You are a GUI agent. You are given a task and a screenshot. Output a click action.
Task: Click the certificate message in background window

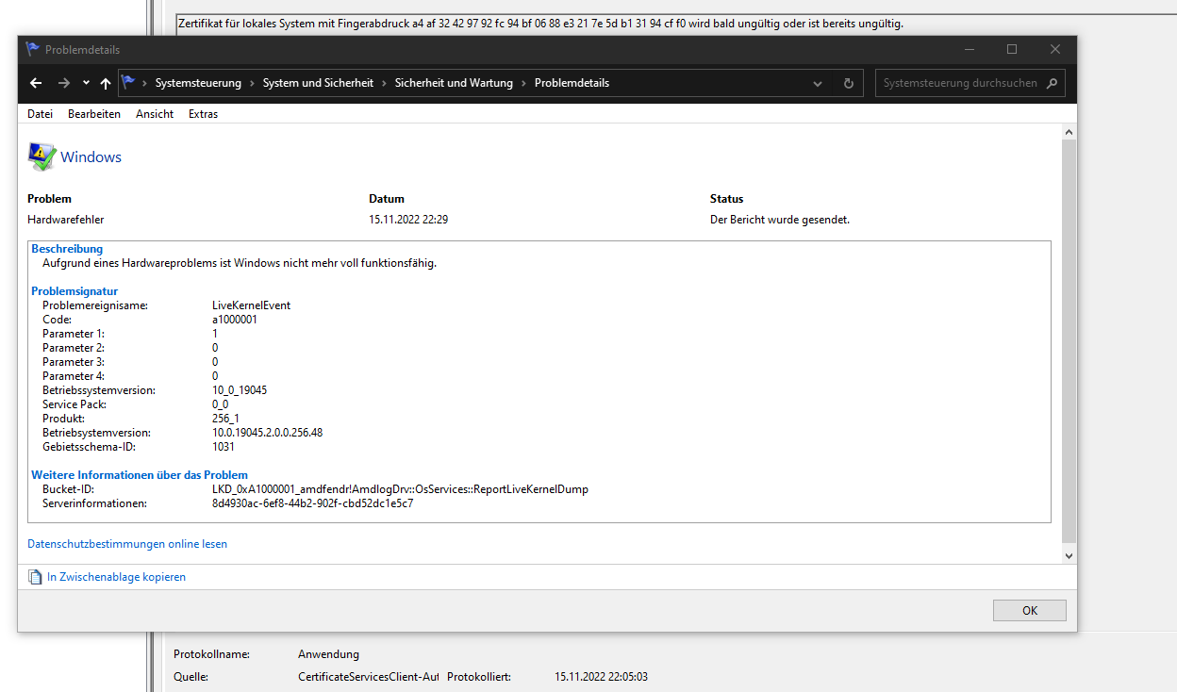540,24
